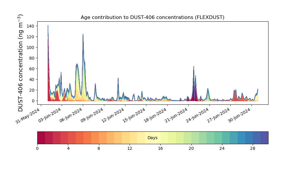Image resolution: width=298 pixels, height=178 pixels.
Task: Click the 18-Jun-2024 date label
Action: (155, 115)
